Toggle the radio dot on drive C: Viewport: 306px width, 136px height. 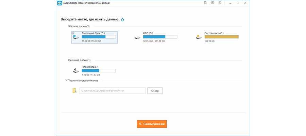(73, 33)
